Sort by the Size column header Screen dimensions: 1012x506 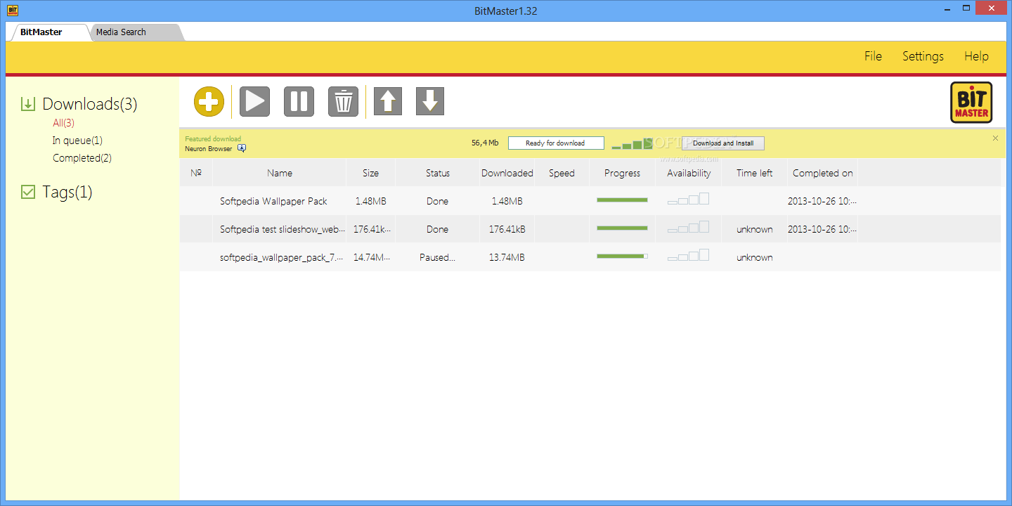click(371, 173)
